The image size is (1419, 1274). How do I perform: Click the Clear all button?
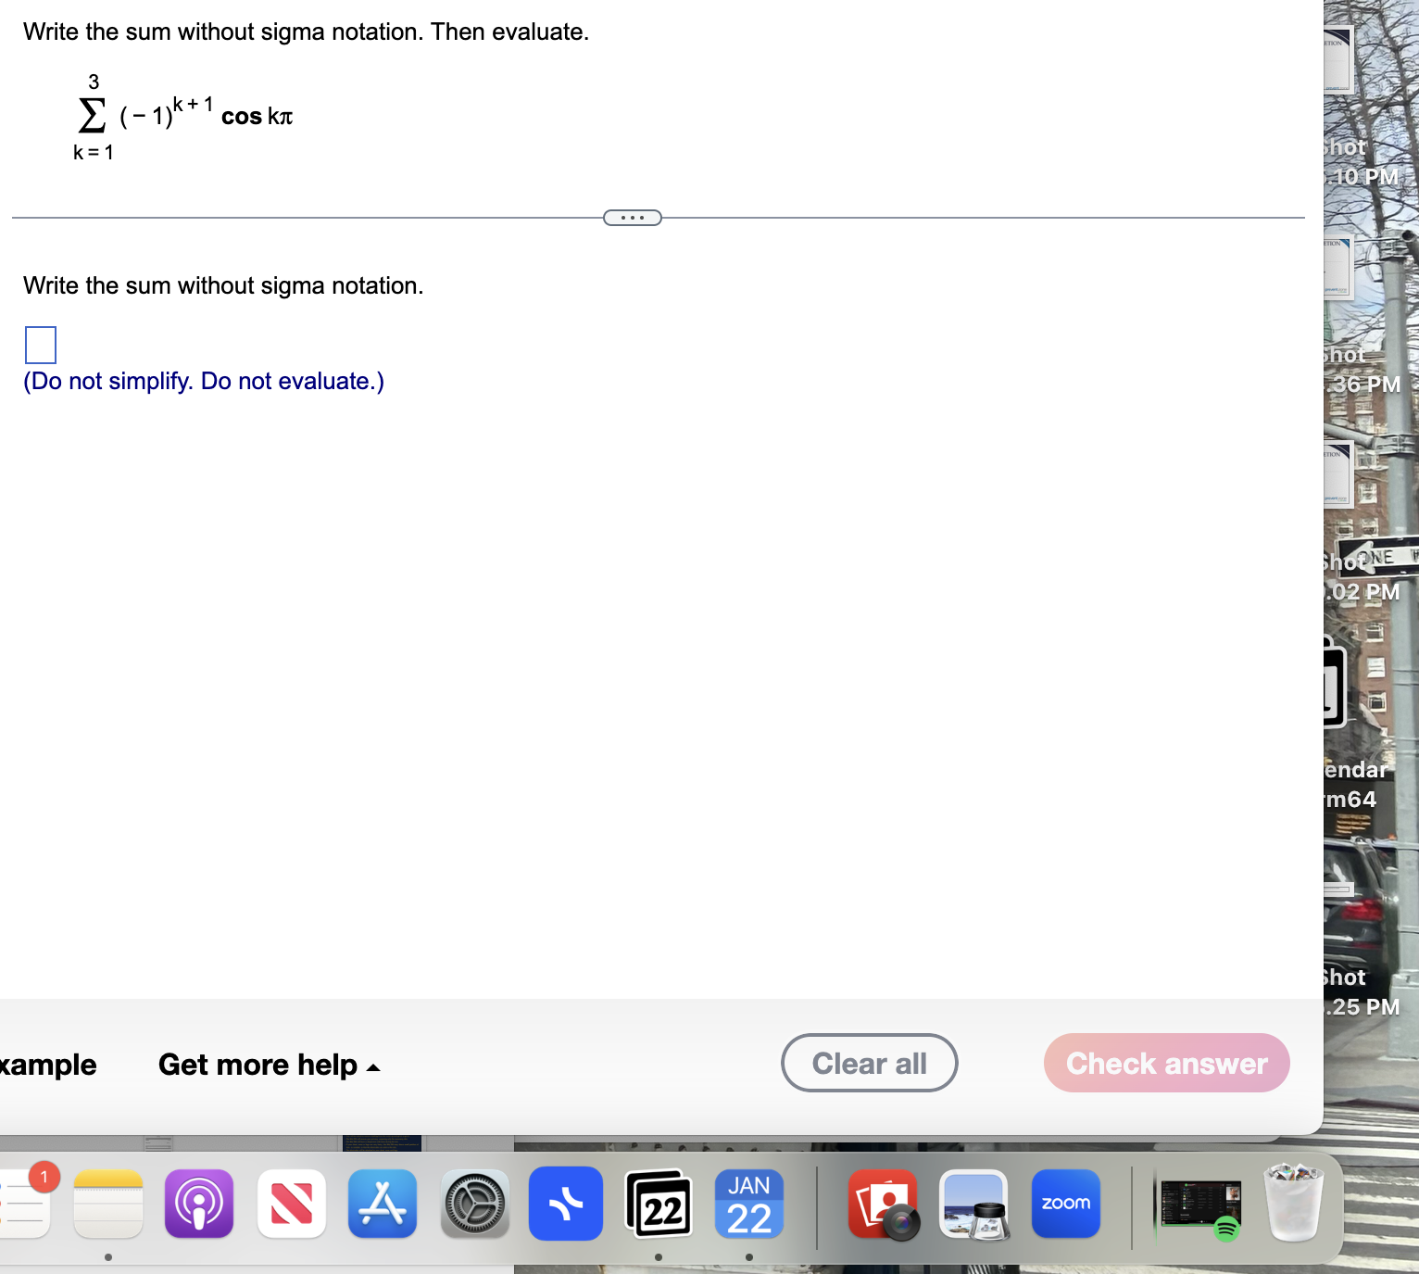tap(869, 1063)
